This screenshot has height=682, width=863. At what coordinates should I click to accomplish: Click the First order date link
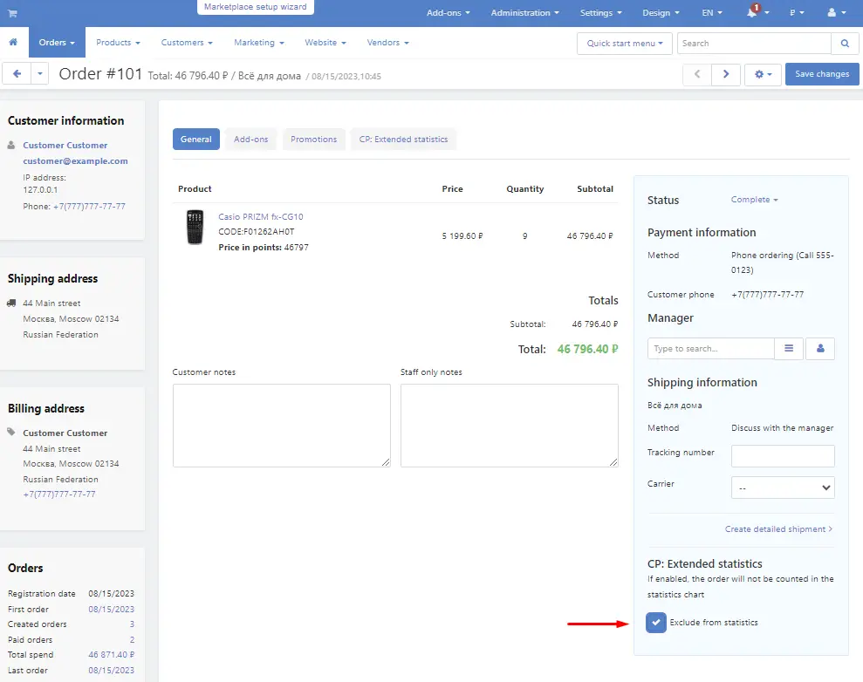click(x=111, y=610)
